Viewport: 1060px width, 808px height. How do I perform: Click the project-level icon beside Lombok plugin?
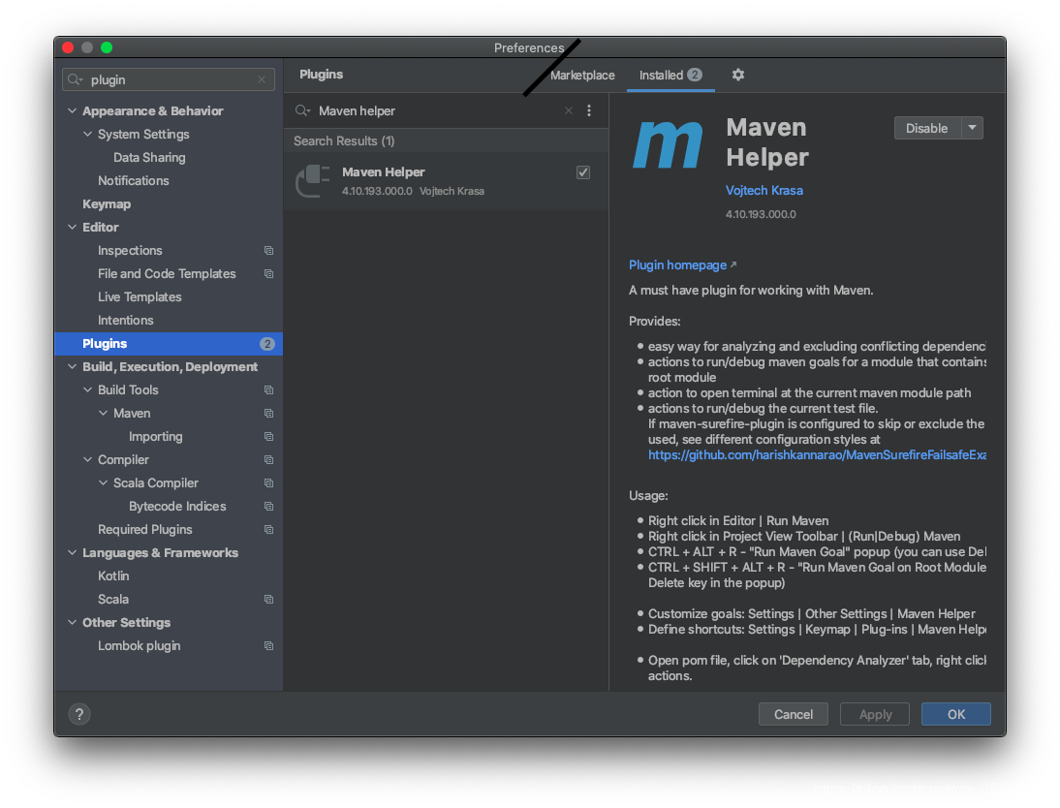pos(268,646)
